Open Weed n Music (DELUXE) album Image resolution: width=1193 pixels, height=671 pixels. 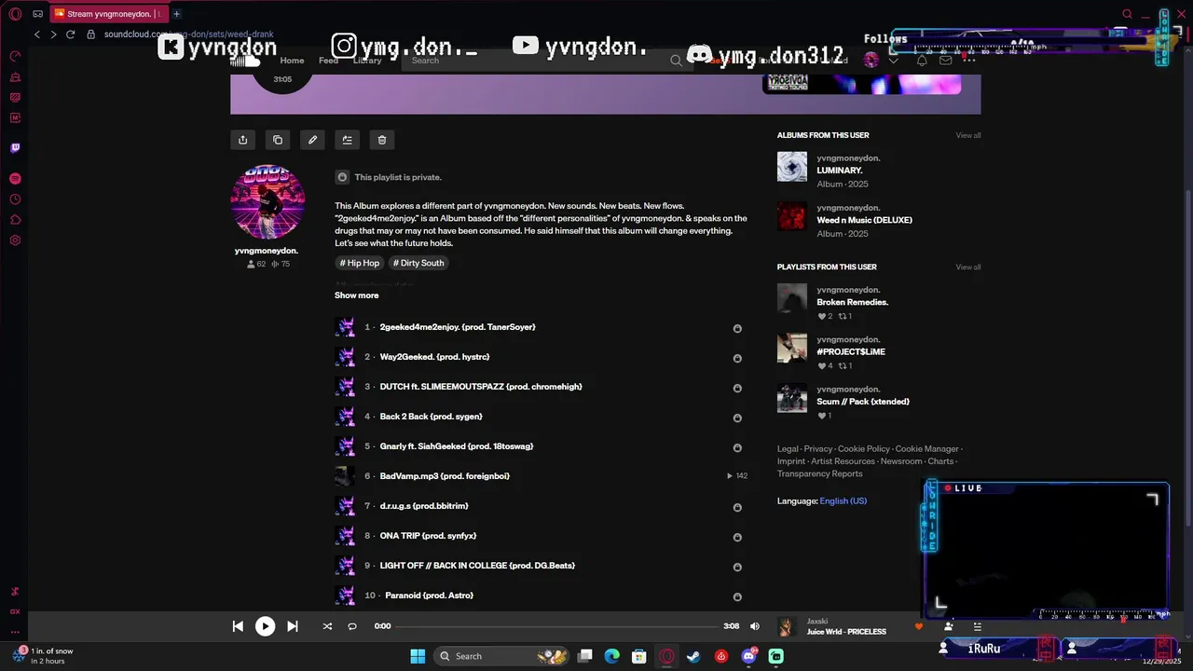pyautogui.click(x=865, y=220)
